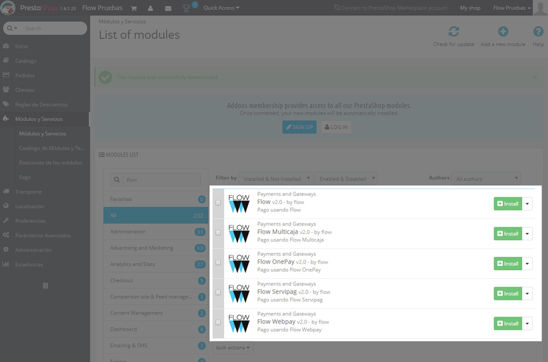This screenshot has height=362, width=548.
Task: Expand Install options arrow for Flow Multicaja
Action: tap(527, 234)
